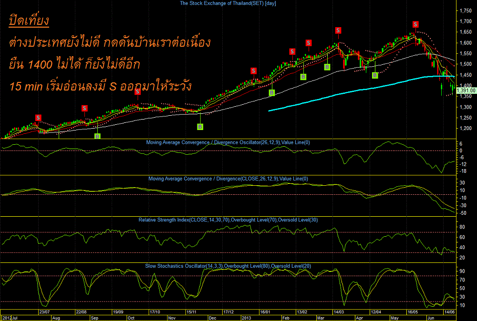Click the Slow Stochastics Oscillator(14,3,3) label
The width and height of the screenshot is (477, 321).
tap(228, 266)
